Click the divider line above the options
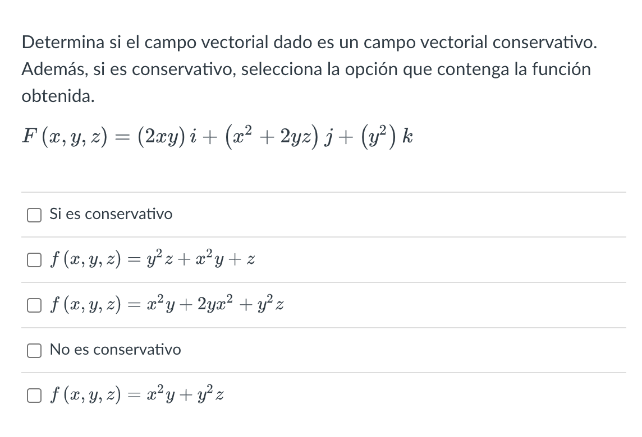This screenshot has width=642, height=437. pos(320,191)
